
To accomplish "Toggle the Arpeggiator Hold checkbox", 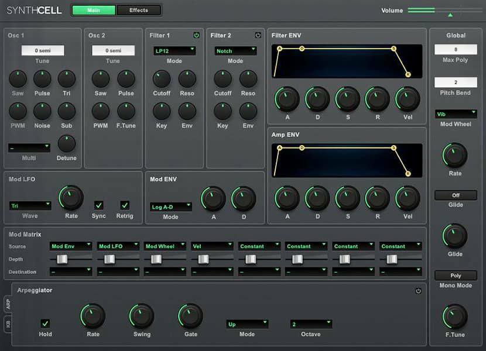I will click(x=45, y=324).
